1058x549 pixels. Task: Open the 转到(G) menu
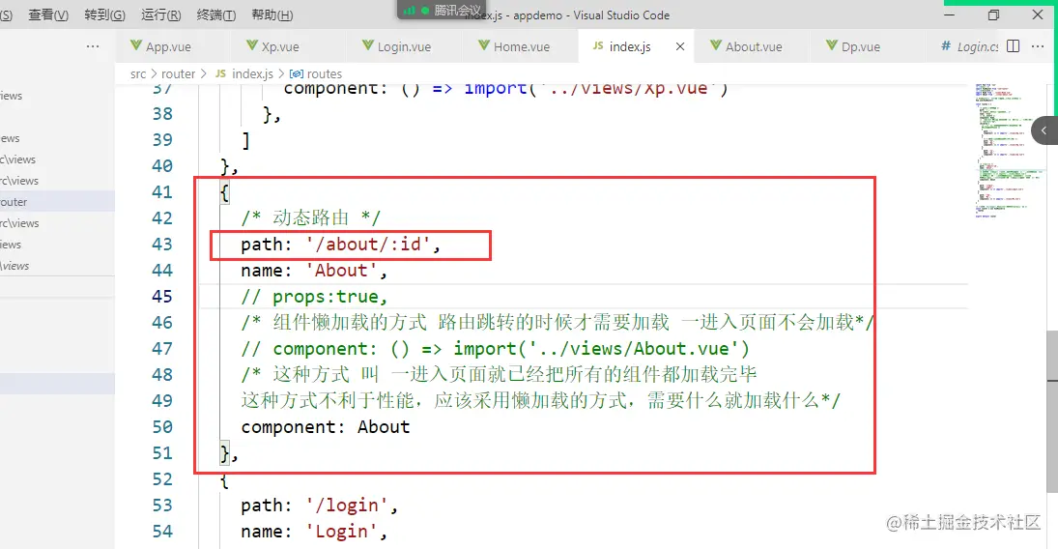[104, 14]
